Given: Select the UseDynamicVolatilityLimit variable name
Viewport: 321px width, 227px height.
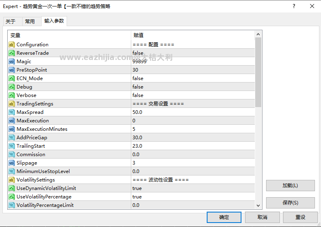Looking at the screenshot, I should pyautogui.click(x=46, y=188).
